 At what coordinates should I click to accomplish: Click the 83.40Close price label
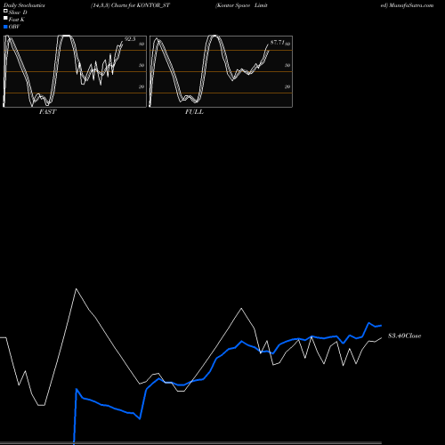click(x=404, y=336)
